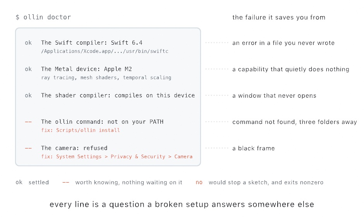Click the swiftc path under Swift compiler
This screenshot has width=364, height=217.
(105, 51)
